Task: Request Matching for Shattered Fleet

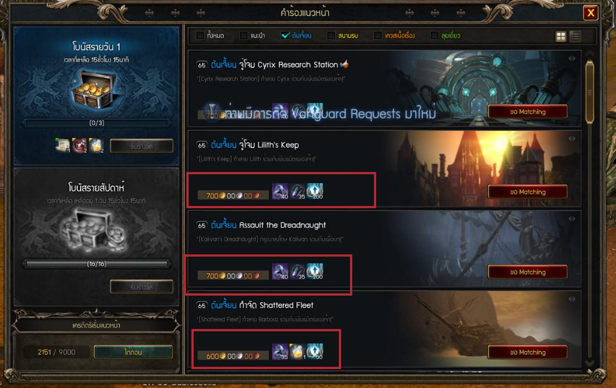Action: pos(528,352)
